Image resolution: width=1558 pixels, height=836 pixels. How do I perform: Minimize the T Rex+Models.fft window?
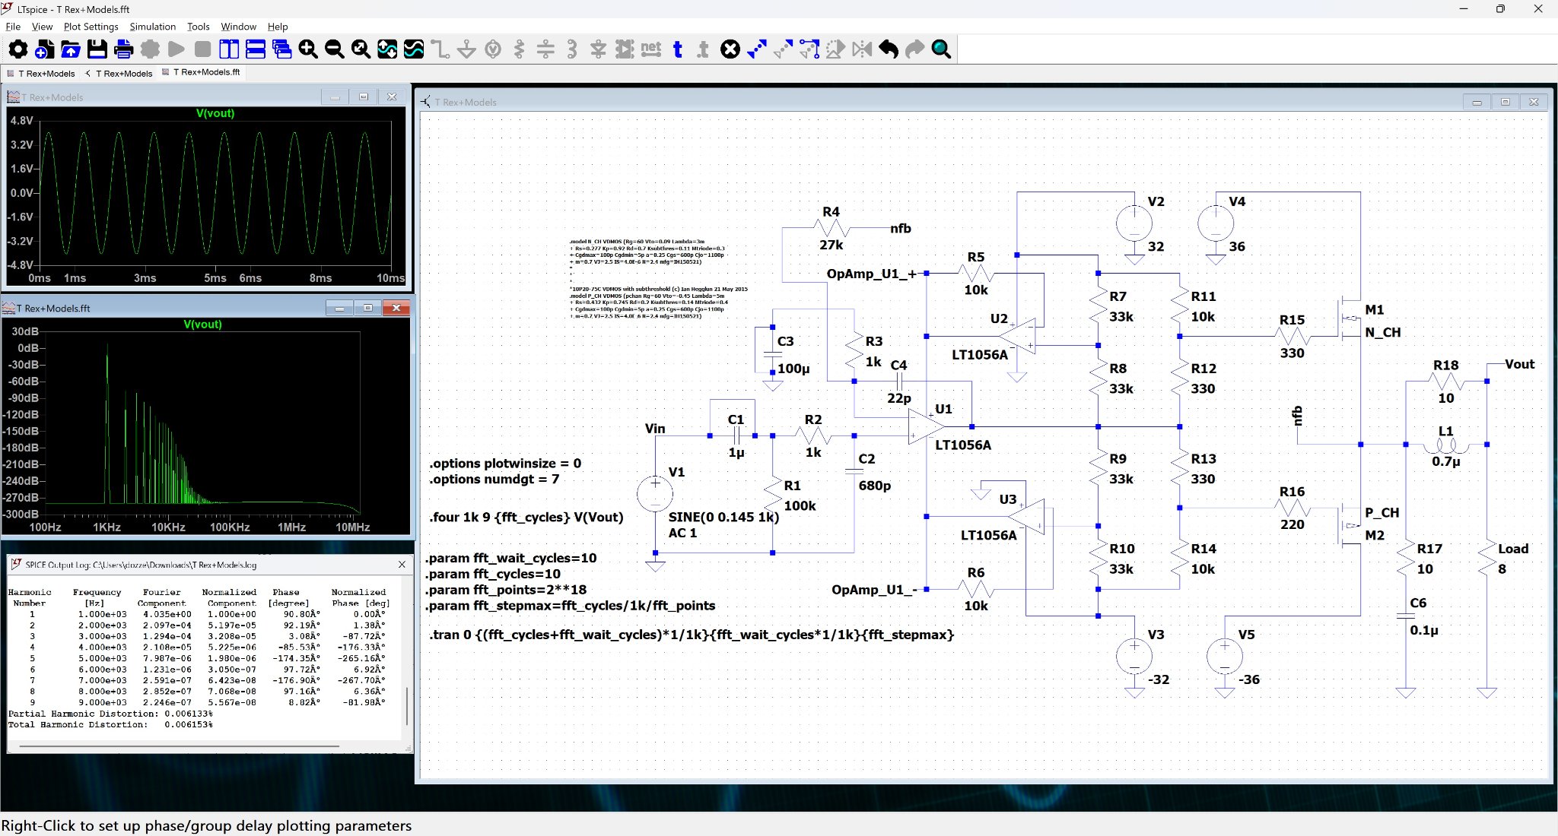click(339, 308)
